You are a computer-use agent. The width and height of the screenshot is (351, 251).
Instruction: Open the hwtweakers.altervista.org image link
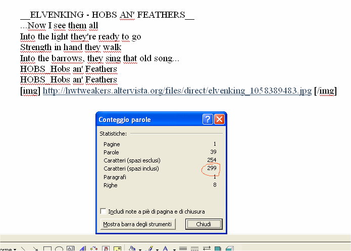point(177,91)
